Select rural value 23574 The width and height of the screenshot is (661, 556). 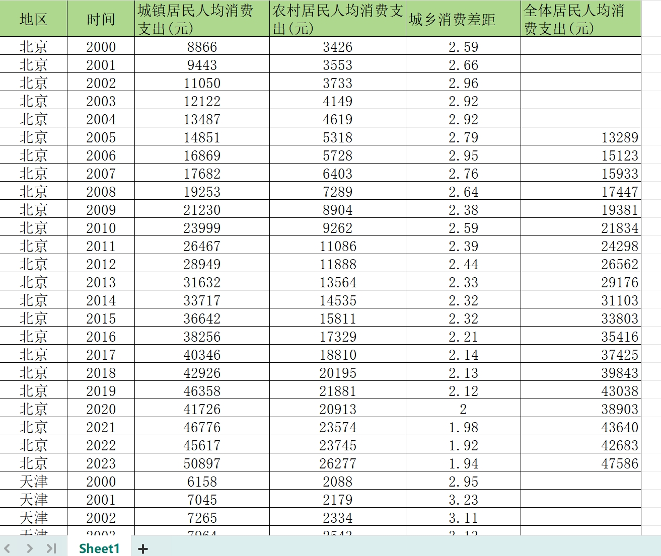[x=338, y=427]
